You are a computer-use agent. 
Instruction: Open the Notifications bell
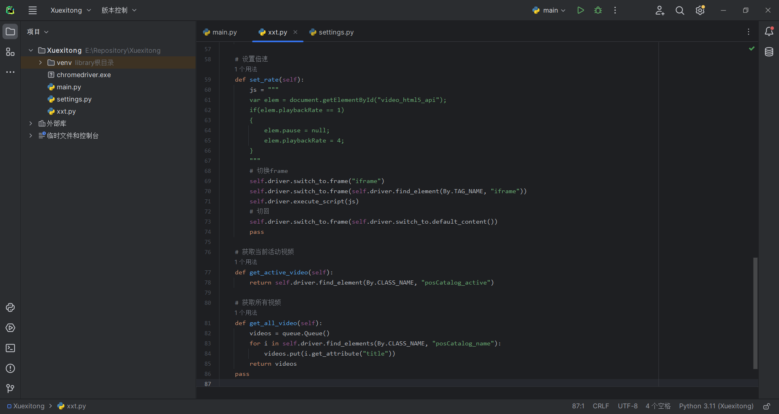click(769, 32)
